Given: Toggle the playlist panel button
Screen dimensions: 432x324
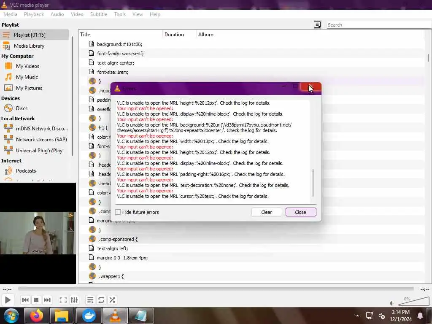Looking at the screenshot, I should [x=90, y=300].
